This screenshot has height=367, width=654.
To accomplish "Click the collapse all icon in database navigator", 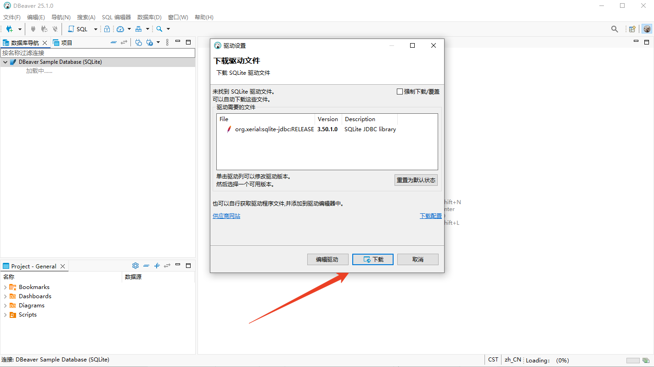I will [x=113, y=42].
